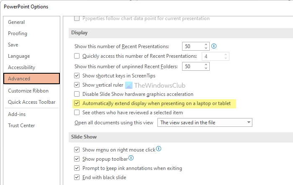Click info icon next to right mouse click option
Viewport: 293px width, 185px height.
coord(159,149)
